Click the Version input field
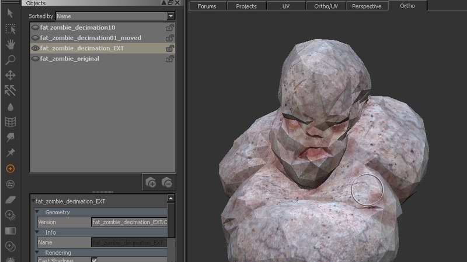467x262 pixels. click(129, 222)
